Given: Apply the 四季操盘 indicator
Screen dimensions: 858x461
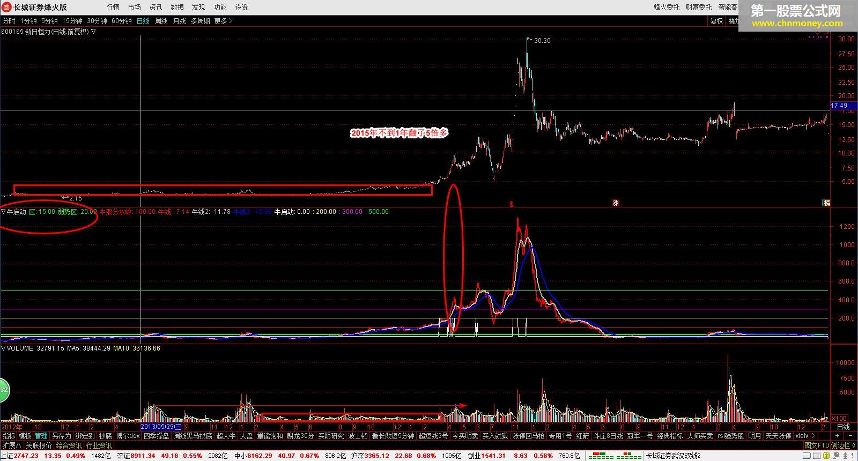Looking at the screenshot, I should tap(156, 436).
